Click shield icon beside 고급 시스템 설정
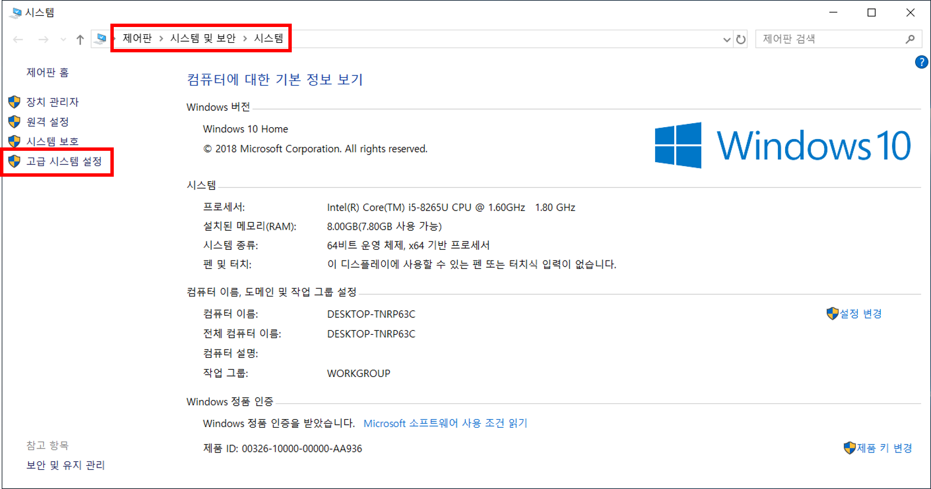Image resolution: width=931 pixels, height=489 pixels. click(15, 161)
